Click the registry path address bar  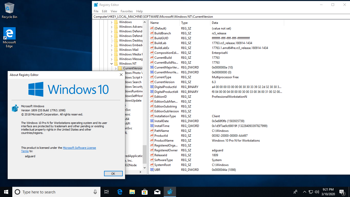tap(221, 17)
